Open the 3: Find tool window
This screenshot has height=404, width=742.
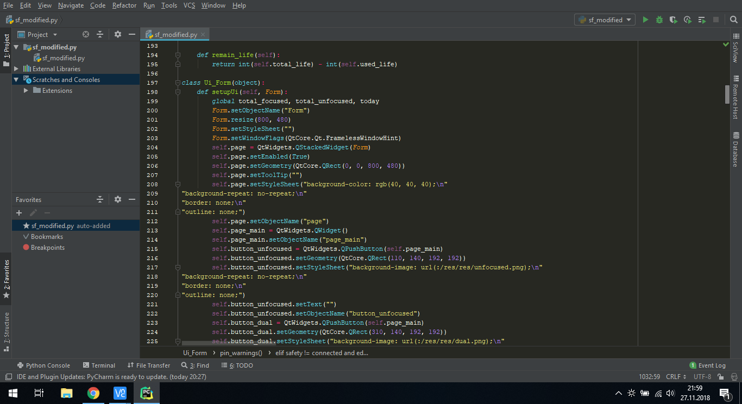pyautogui.click(x=196, y=365)
